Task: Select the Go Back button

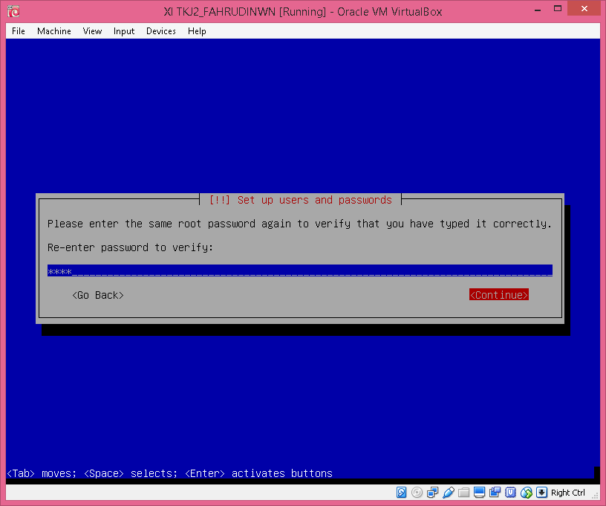Action: 98,295
